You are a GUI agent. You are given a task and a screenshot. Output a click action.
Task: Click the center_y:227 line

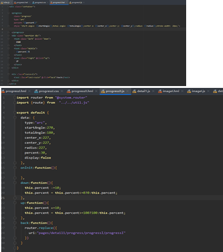tap(37, 143)
